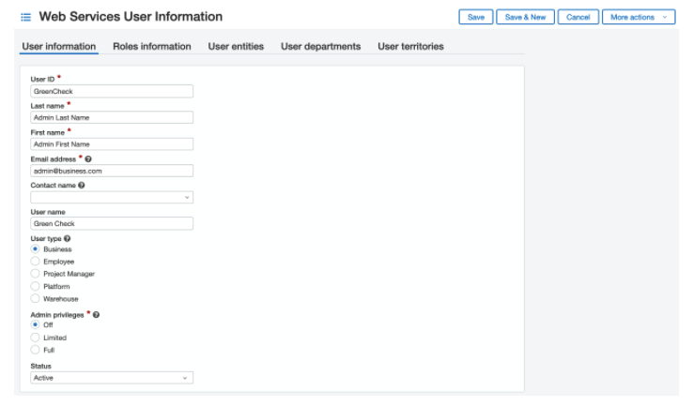Click into the First name field
Screen dimensions: 693x406
click(x=112, y=144)
